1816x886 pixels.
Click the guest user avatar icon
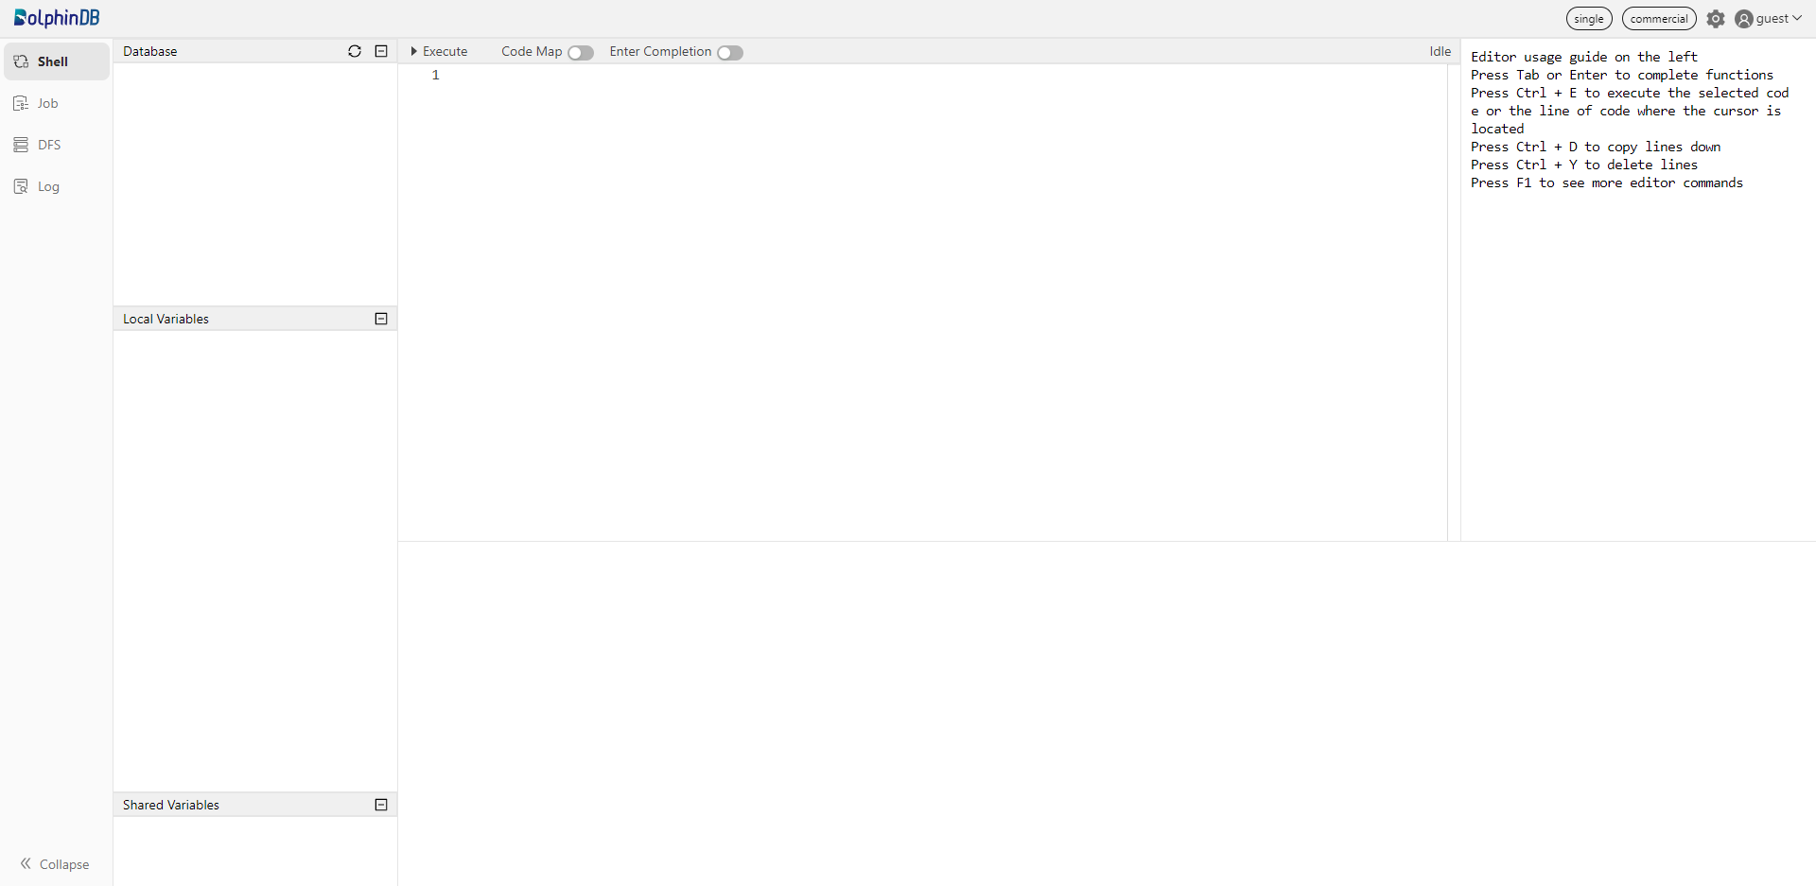click(x=1744, y=19)
